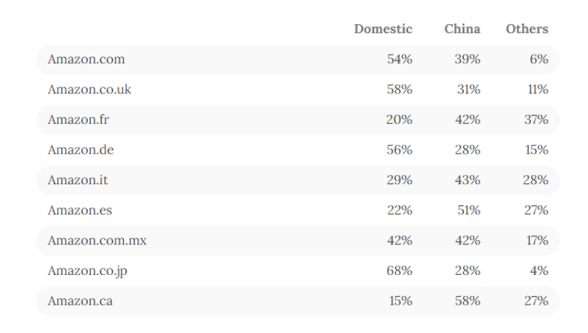
Task: Click the Amazon.ca row label
Action: 79,301
